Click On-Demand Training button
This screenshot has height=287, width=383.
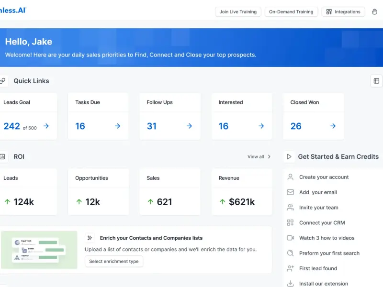tap(291, 12)
